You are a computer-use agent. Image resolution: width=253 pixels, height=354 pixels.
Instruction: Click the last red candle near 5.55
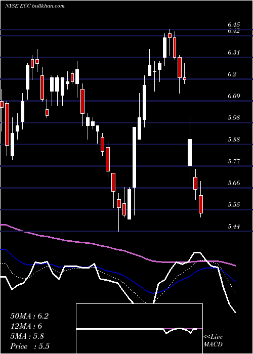click(201, 204)
